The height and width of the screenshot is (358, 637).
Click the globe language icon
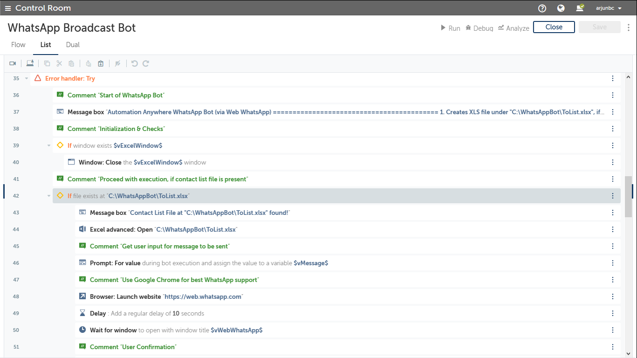[561, 8]
